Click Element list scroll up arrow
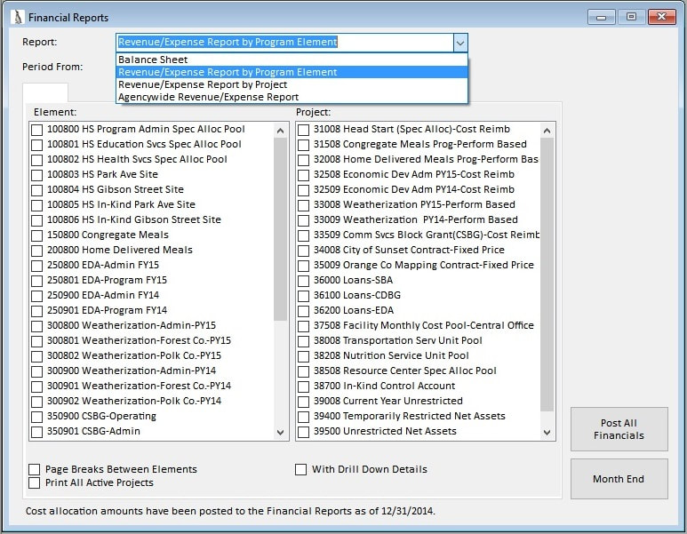Viewport: 687px width, 534px height. pyautogui.click(x=281, y=131)
